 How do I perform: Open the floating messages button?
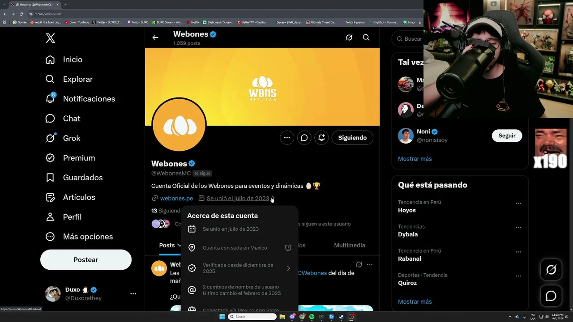pyautogui.click(x=551, y=296)
